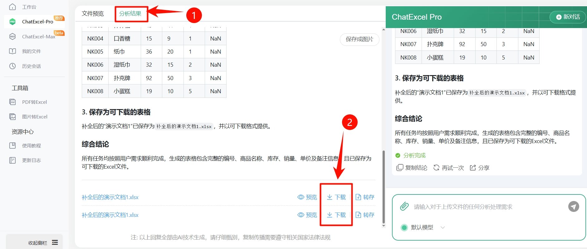The width and height of the screenshot is (587, 249).
Task: Click the paperclip attach file icon
Action: click(x=404, y=206)
